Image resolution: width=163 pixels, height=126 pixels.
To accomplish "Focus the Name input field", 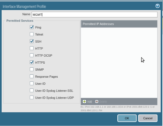I will click(95, 15).
